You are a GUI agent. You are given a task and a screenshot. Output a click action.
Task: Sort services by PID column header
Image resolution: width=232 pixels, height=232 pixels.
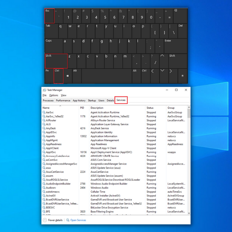coord(84,108)
